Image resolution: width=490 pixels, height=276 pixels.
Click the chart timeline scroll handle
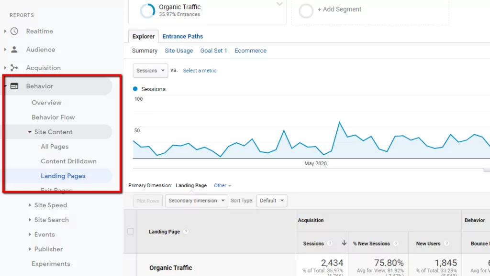(487, 170)
